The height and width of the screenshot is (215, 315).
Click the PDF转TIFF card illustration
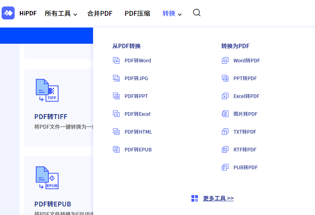(47, 90)
